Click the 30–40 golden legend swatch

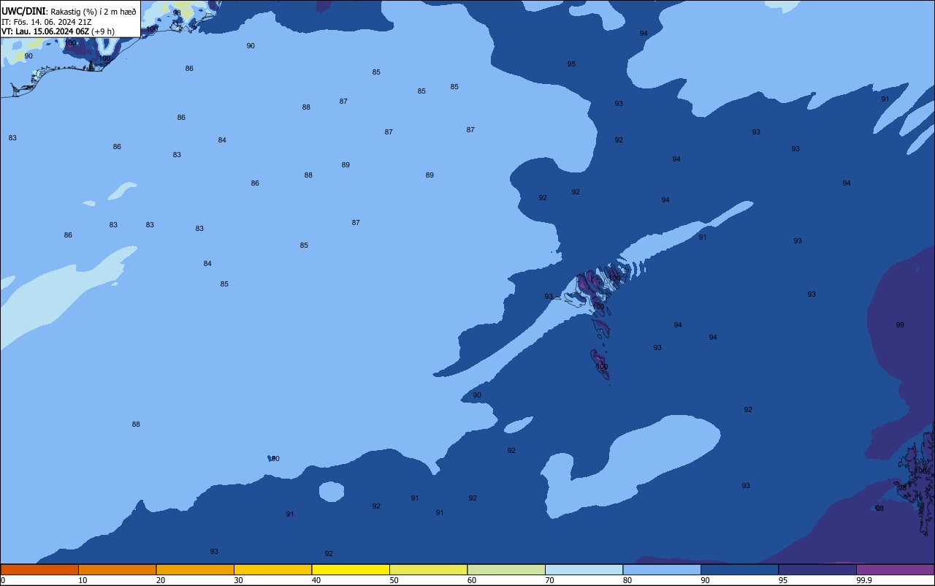(x=272, y=569)
